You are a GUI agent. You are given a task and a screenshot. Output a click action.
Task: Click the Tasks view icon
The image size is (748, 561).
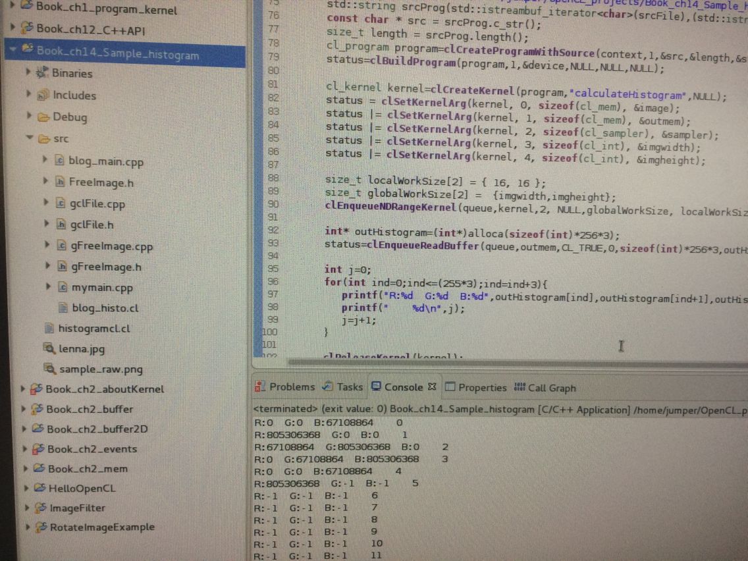click(327, 387)
